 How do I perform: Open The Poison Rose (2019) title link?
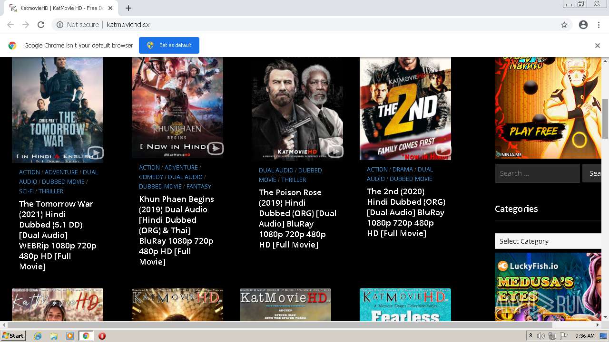pos(297,218)
